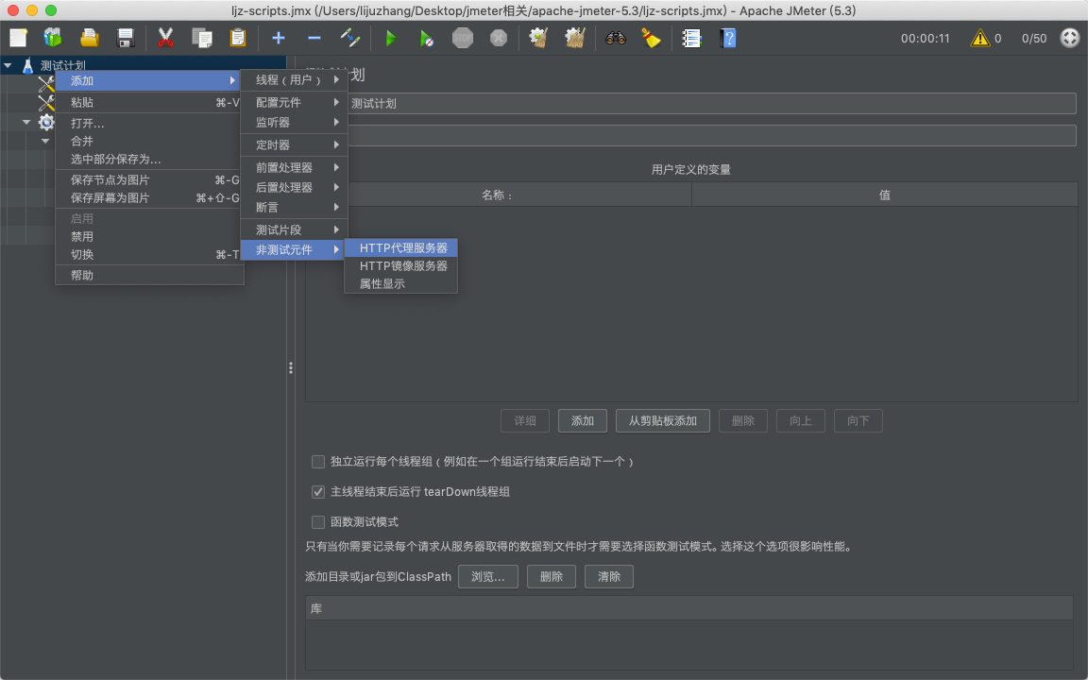Choose HTTP代理服务器 from submenu

pyautogui.click(x=401, y=247)
